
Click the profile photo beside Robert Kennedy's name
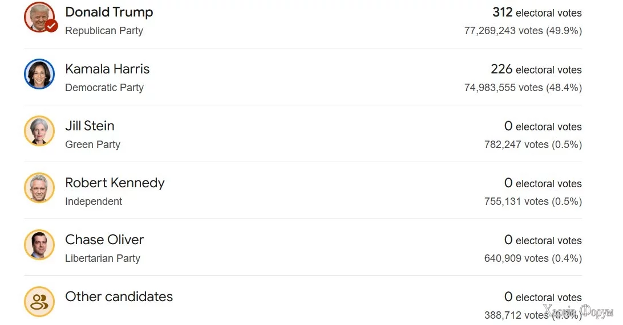coord(39,188)
